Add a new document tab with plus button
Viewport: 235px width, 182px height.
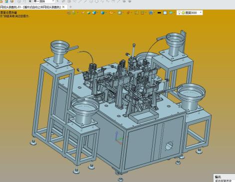[x=70, y=7]
